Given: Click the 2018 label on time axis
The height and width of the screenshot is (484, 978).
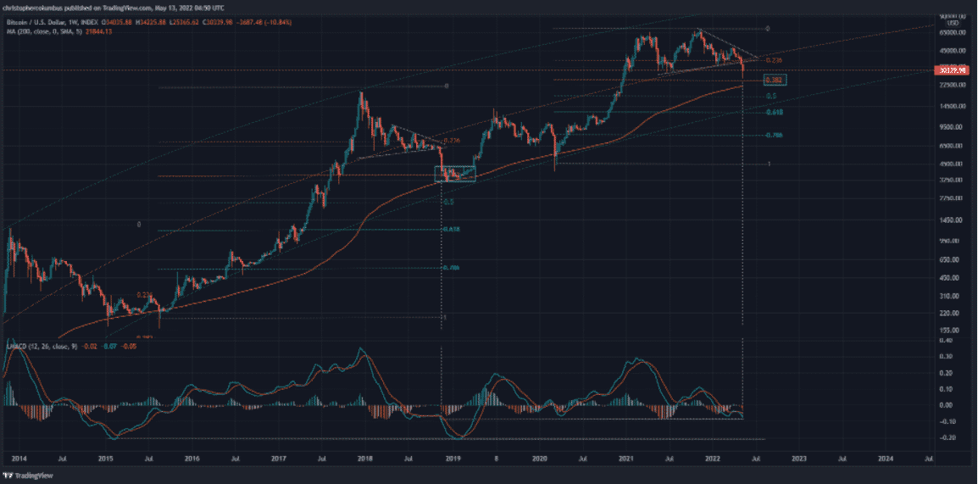Looking at the screenshot, I should click(365, 459).
